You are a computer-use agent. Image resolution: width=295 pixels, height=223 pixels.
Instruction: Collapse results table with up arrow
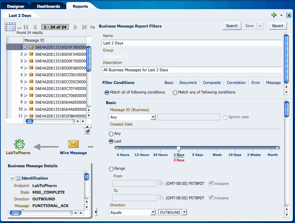point(87,127)
